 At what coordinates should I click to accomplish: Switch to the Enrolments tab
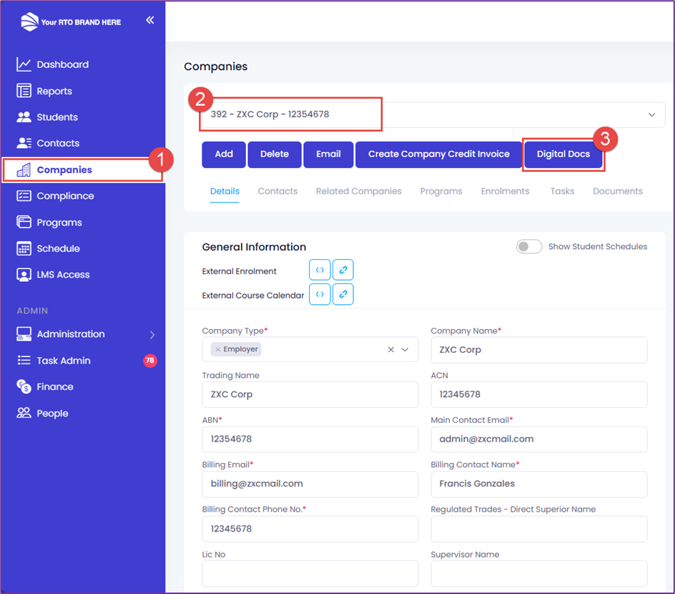505,191
